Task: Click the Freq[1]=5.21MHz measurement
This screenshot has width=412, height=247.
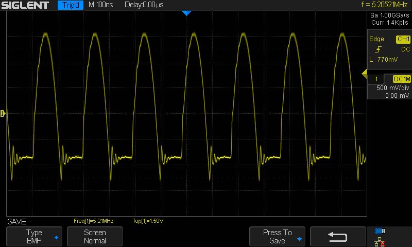Action: pyautogui.click(x=94, y=221)
